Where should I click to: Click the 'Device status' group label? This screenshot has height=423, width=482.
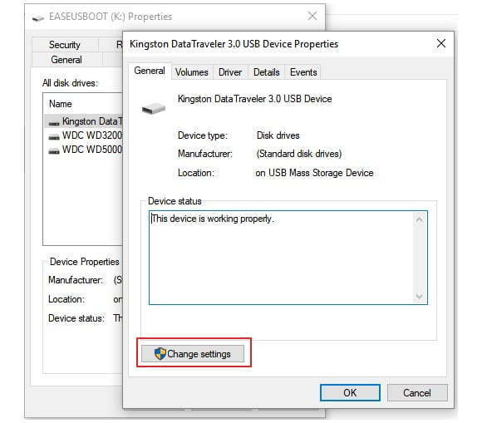[175, 201]
